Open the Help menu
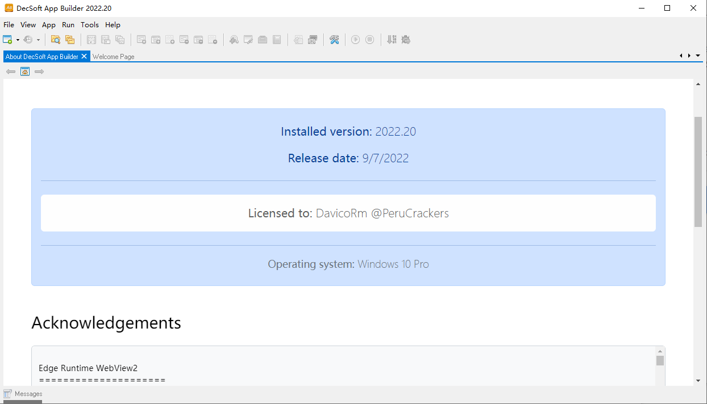 (113, 25)
